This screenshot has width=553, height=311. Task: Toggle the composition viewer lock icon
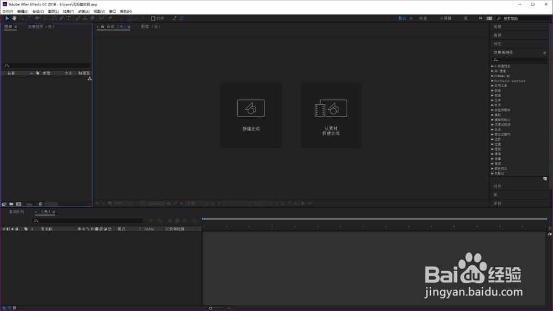[103, 27]
